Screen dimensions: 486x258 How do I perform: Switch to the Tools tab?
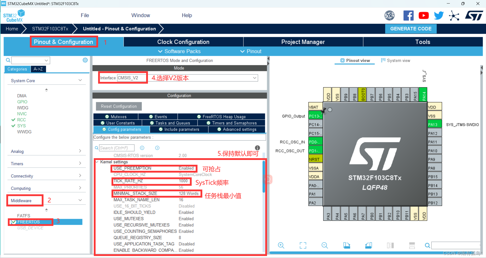pos(423,42)
